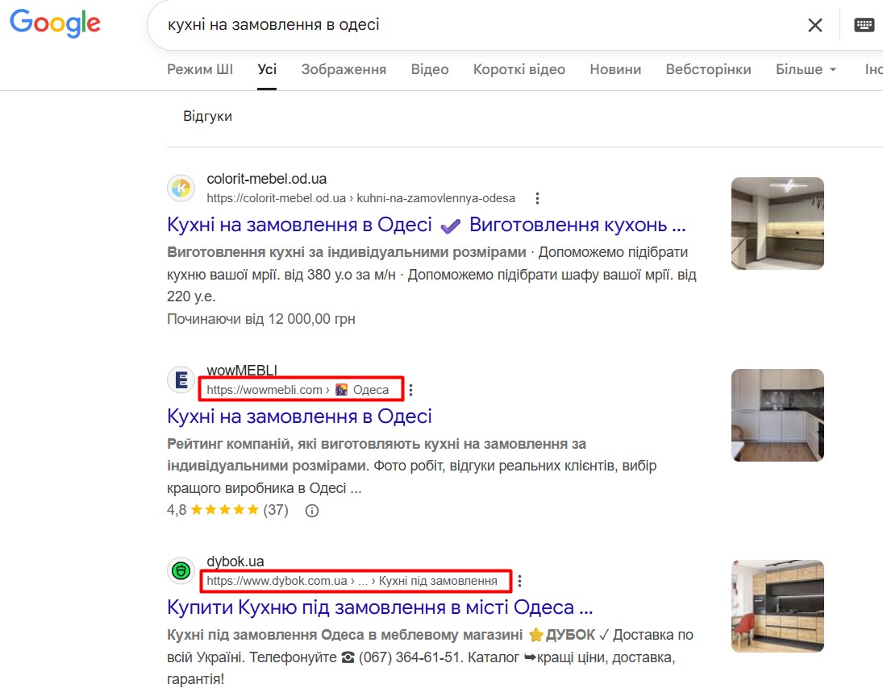The image size is (883, 688).
Task: Click the dybok.ua site name
Action: click(235, 562)
